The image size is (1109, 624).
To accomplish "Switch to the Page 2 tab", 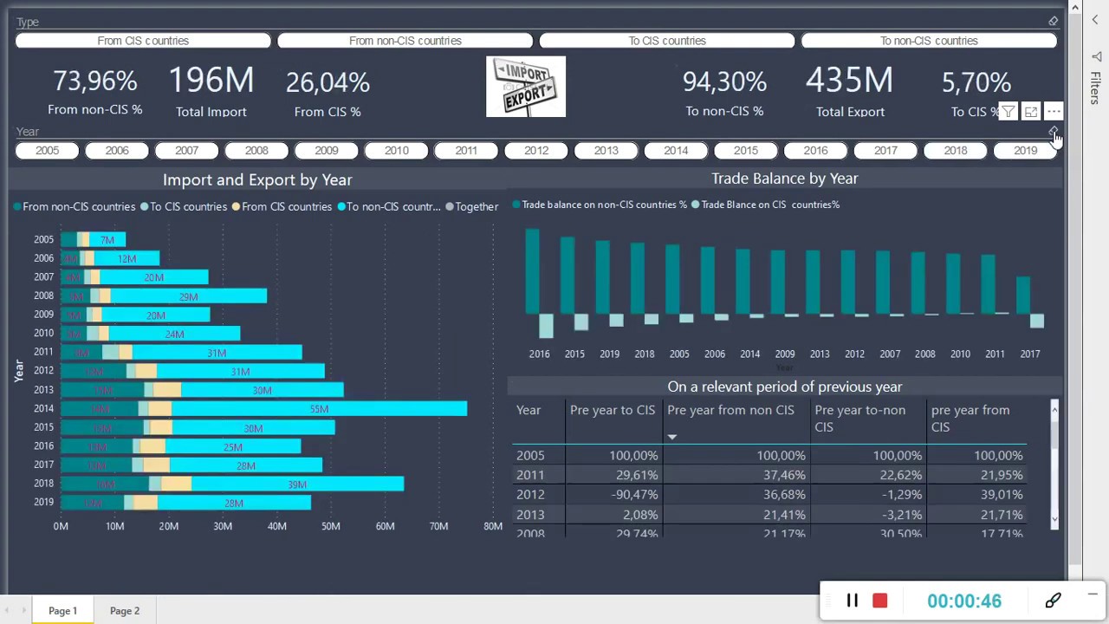I will [x=125, y=611].
